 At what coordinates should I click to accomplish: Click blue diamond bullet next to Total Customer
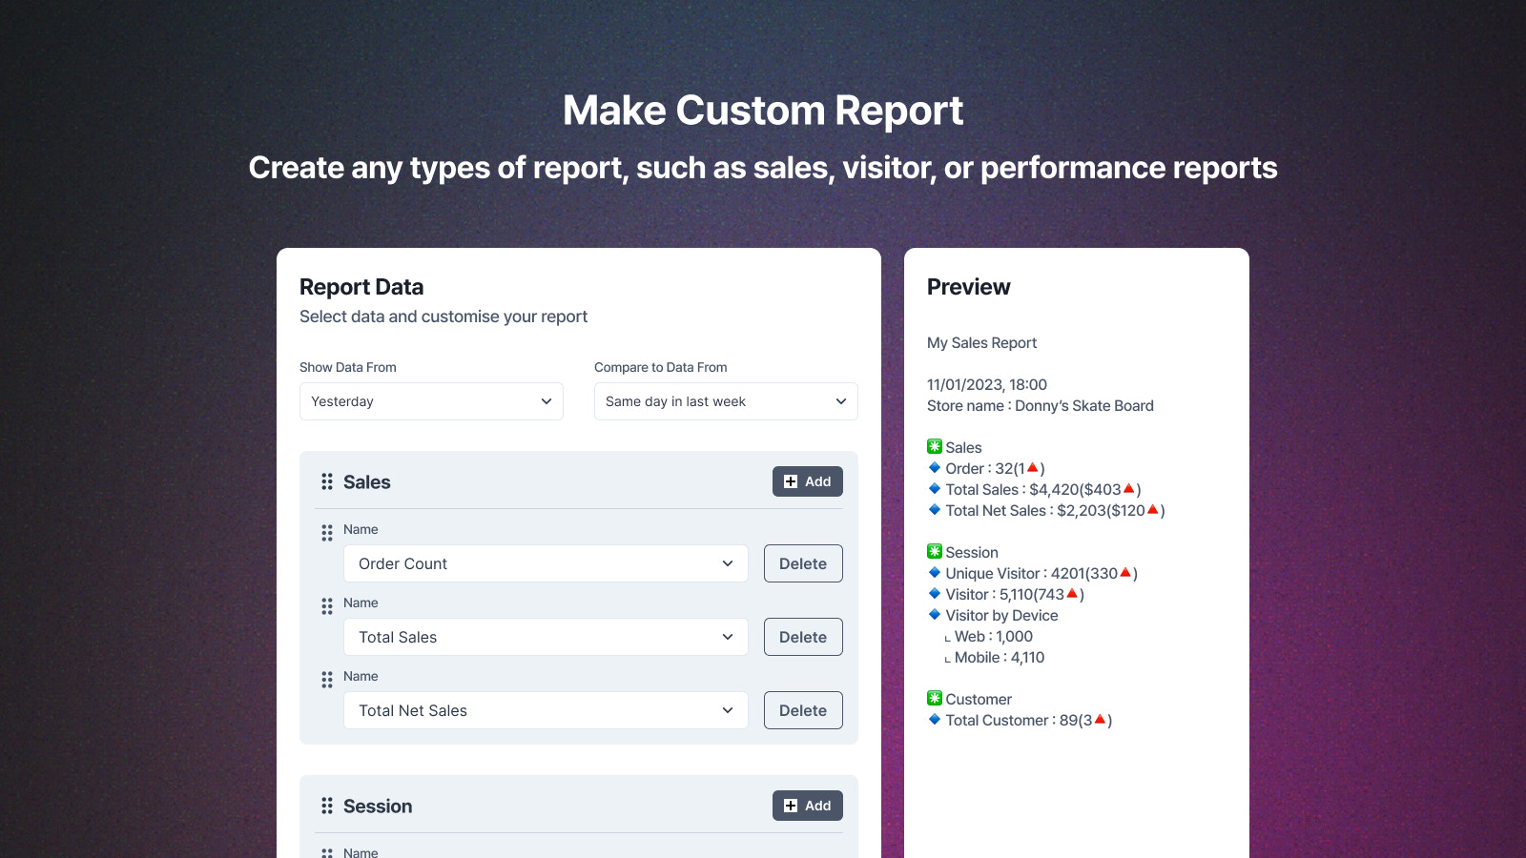935,719
